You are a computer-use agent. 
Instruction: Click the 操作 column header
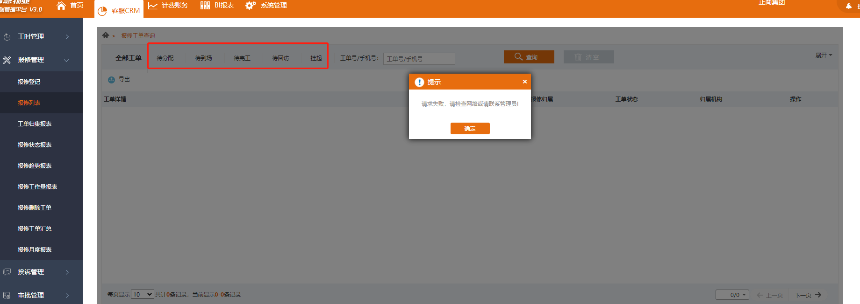click(x=795, y=99)
